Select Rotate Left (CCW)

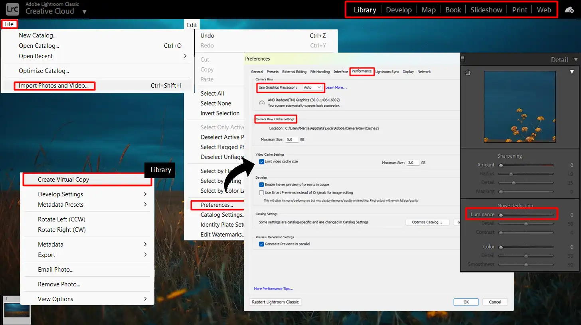coord(61,219)
